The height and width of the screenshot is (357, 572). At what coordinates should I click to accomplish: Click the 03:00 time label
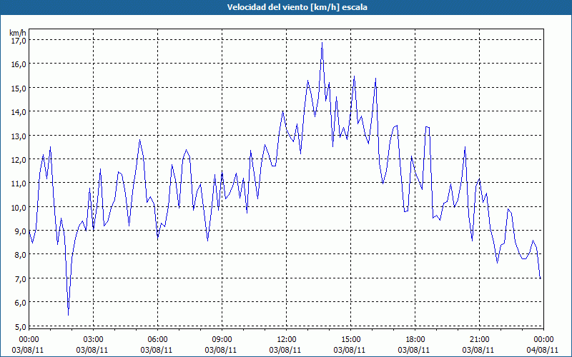click(93, 339)
